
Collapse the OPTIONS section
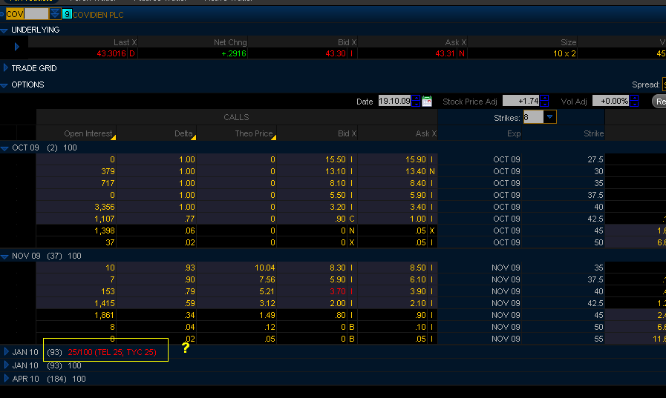tap(4, 85)
